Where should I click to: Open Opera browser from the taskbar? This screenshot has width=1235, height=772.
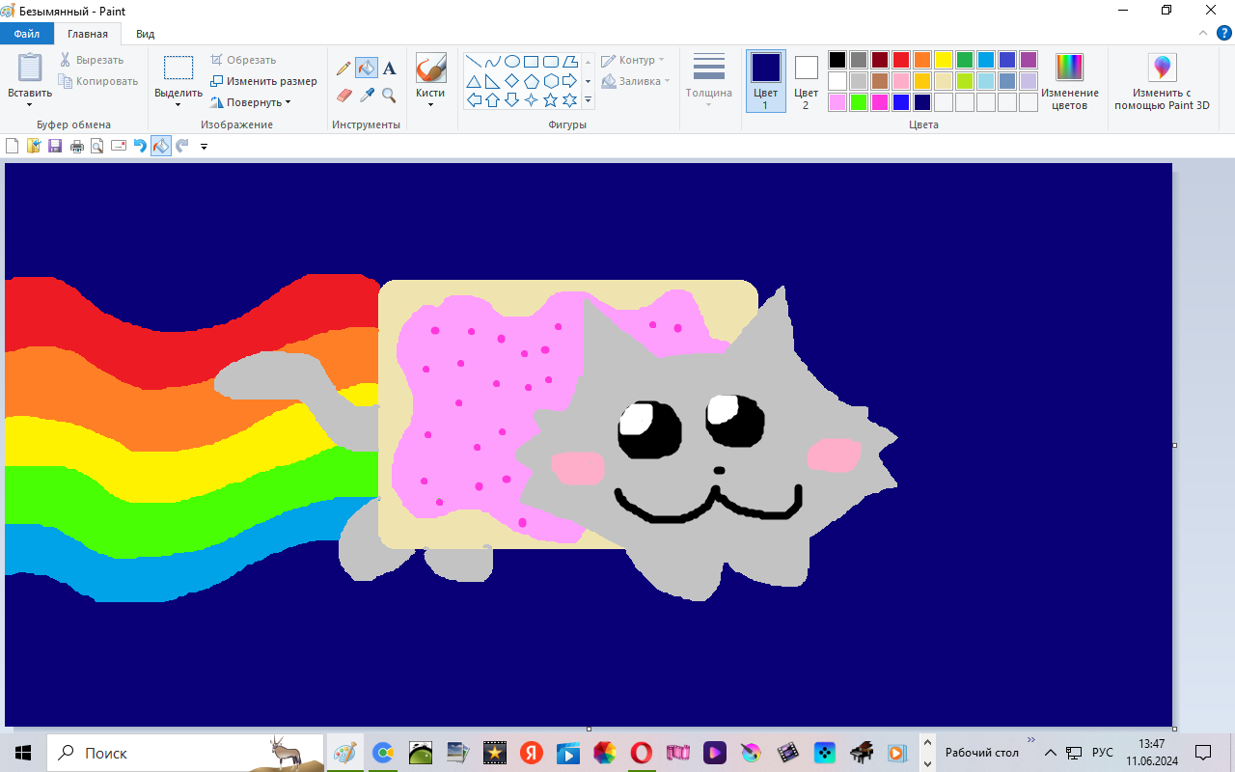click(642, 753)
